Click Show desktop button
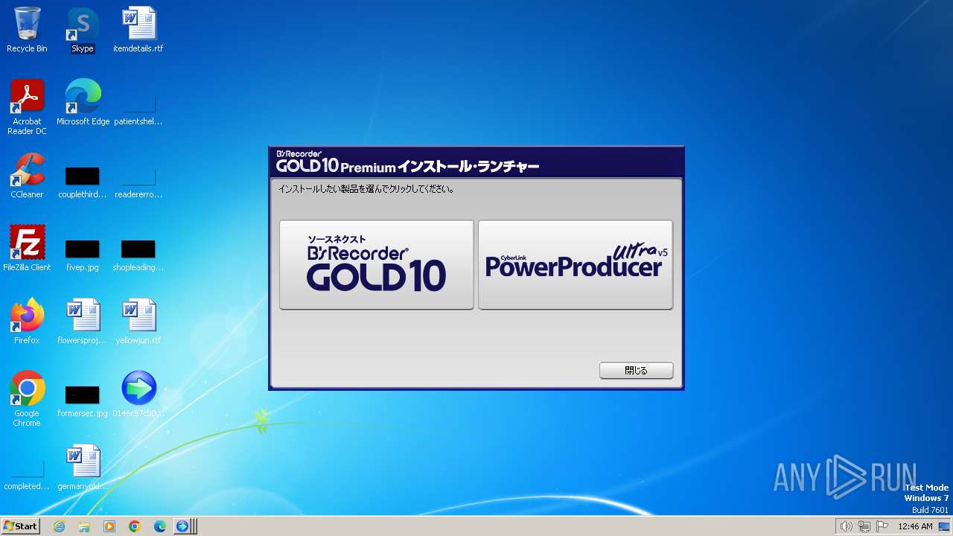Screen dimensions: 953x536 pyautogui.click(x=944, y=526)
